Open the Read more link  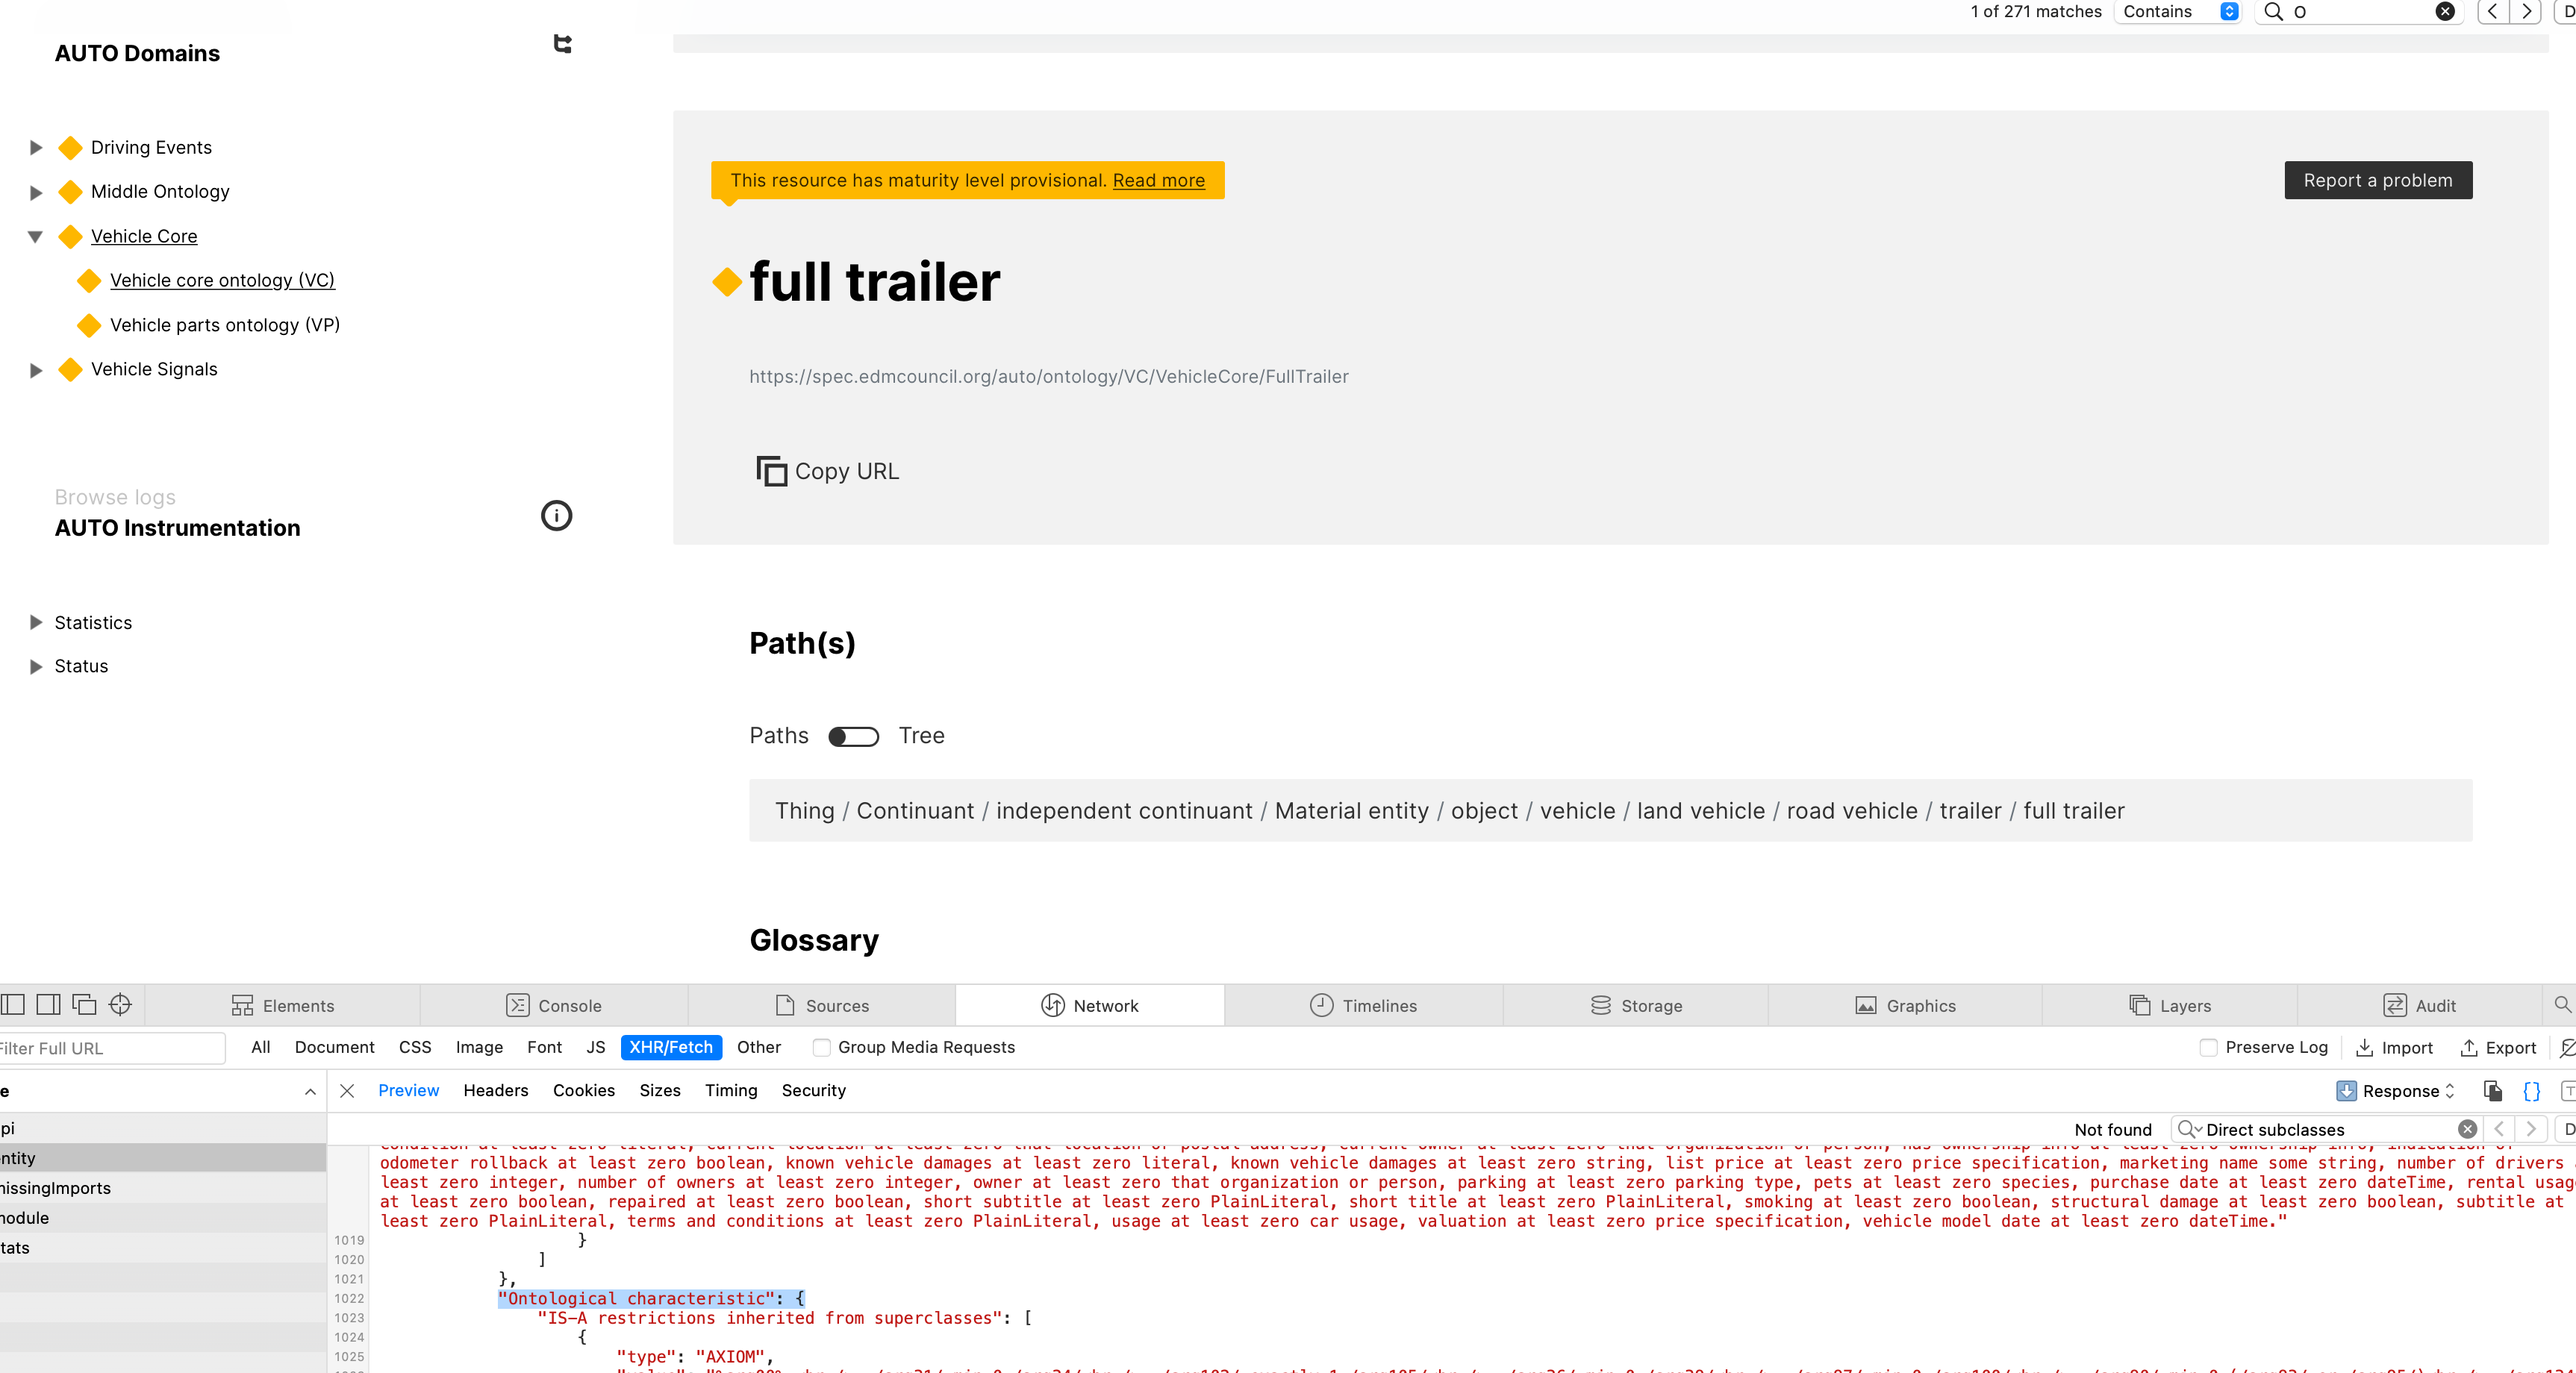coord(1158,180)
